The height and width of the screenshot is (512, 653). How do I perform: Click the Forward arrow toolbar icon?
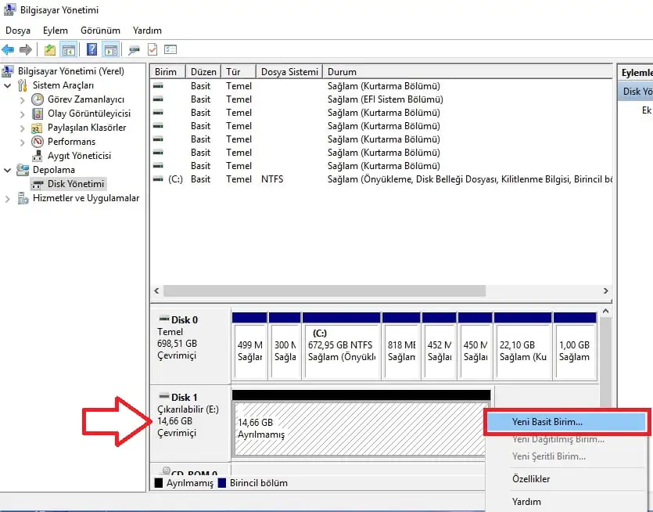(26, 50)
